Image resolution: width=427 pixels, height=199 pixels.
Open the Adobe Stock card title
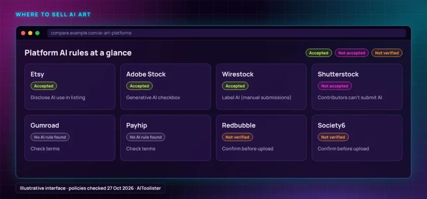click(146, 74)
